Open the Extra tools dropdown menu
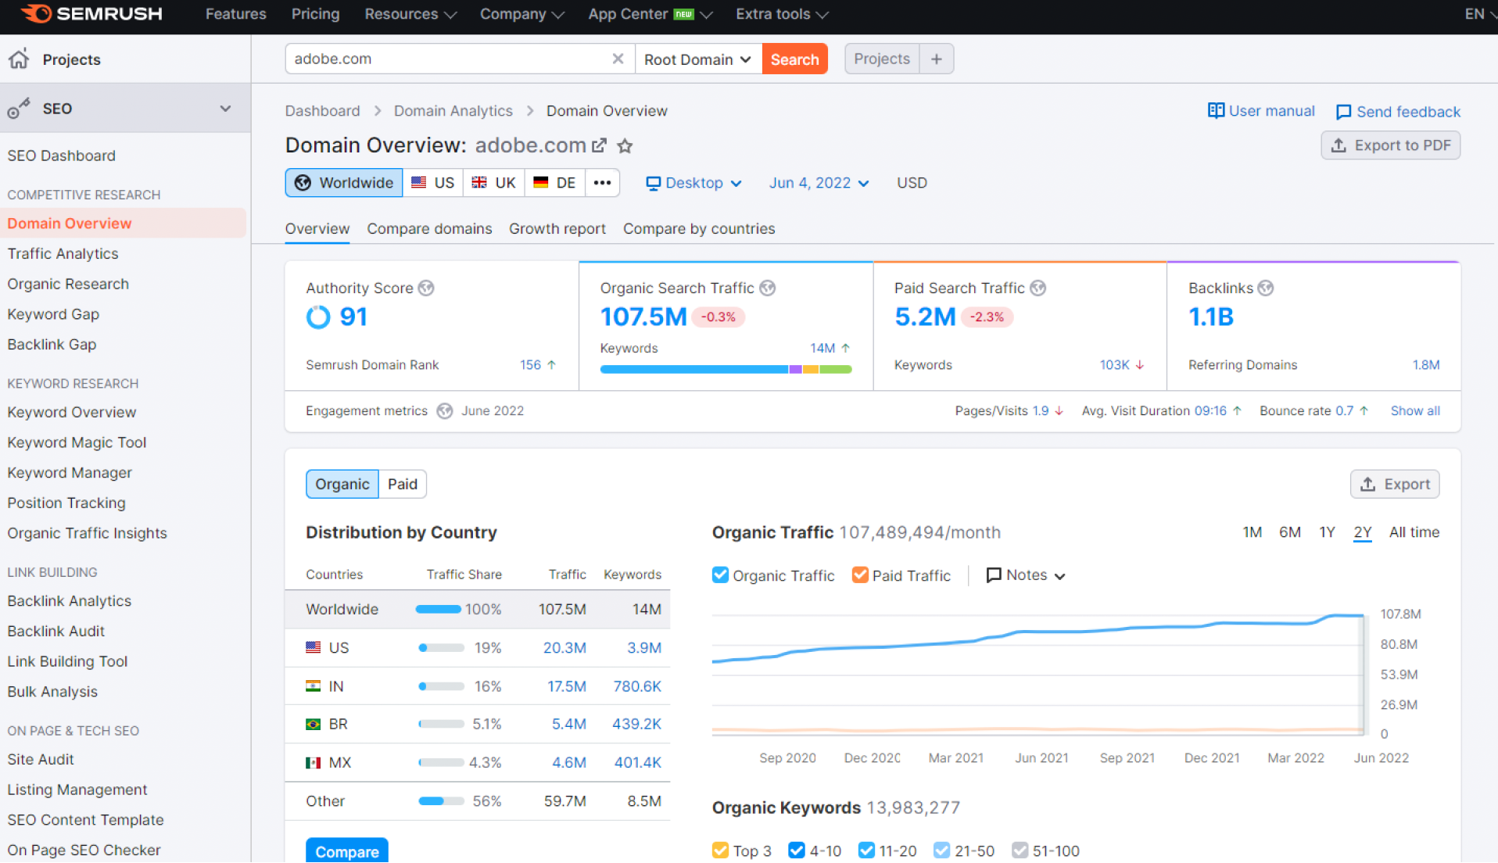Image resolution: width=1498 pixels, height=863 pixels. 782,14
